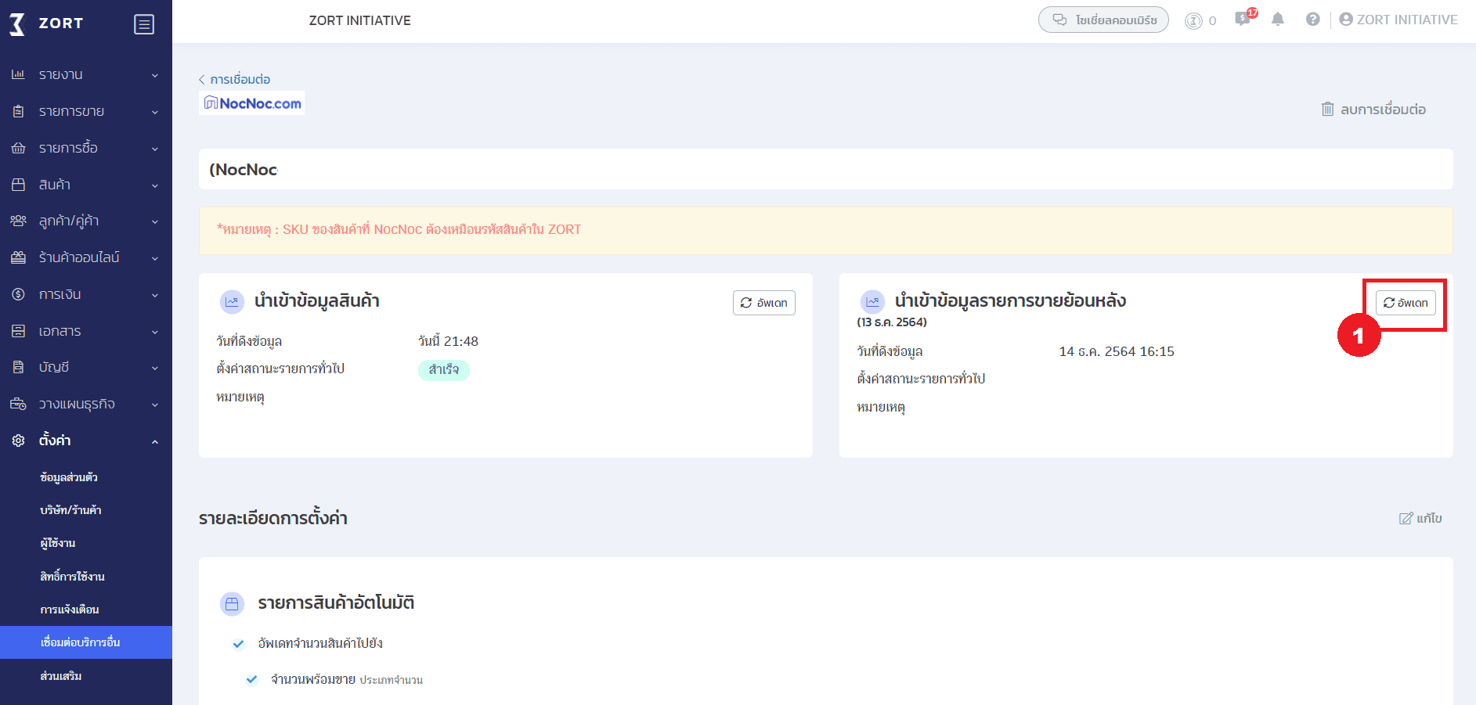Open ข้อมูลส่วนตัว settings submenu
The height and width of the screenshot is (705, 1476).
pyautogui.click(x=69, y=477)
